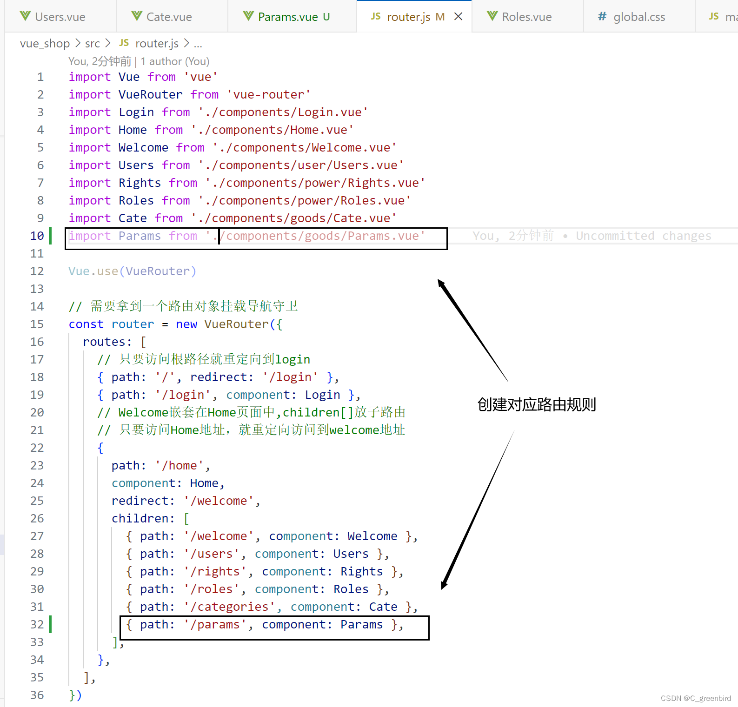The image size is (738, 707).
Task: Close the router.js tab
Action: click(x=458, y=17)
